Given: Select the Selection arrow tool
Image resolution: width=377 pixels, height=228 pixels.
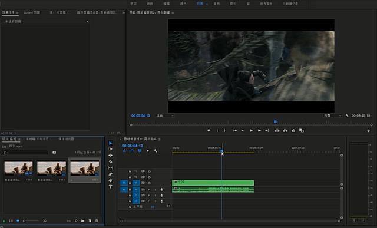Looking at the screenshot, I should pyautogui.click(x=110, y=143).
